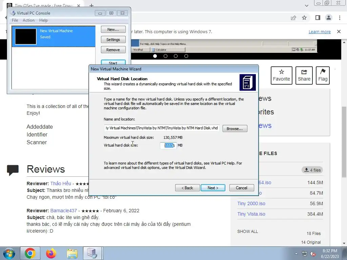Click the Reviews speech bubble icon

[x=13, y=170]
